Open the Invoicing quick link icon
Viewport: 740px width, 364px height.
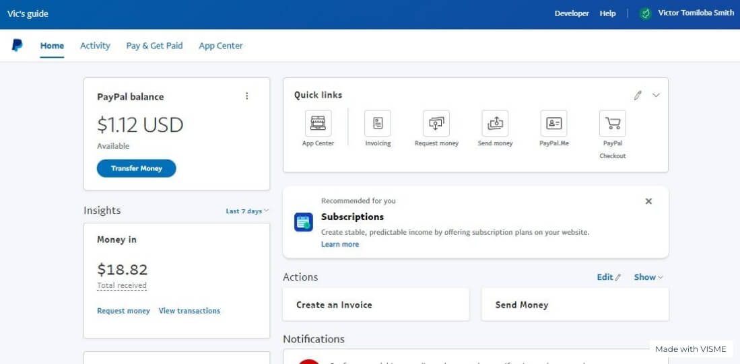(x=378, y=123)
